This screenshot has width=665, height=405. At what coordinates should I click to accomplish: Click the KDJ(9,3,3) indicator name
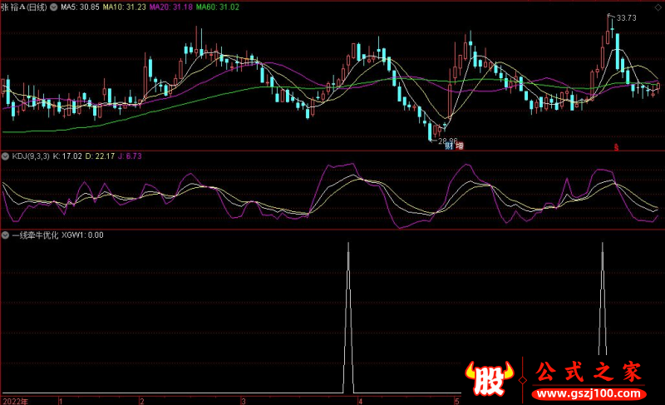pos(30,156)
